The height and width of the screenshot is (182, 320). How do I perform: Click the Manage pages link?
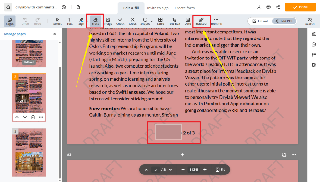point(15,34)
